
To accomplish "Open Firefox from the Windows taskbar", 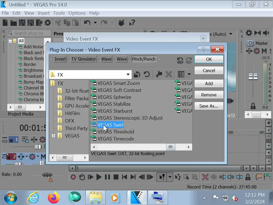I will pyautogui.click(x=54, y=198).
